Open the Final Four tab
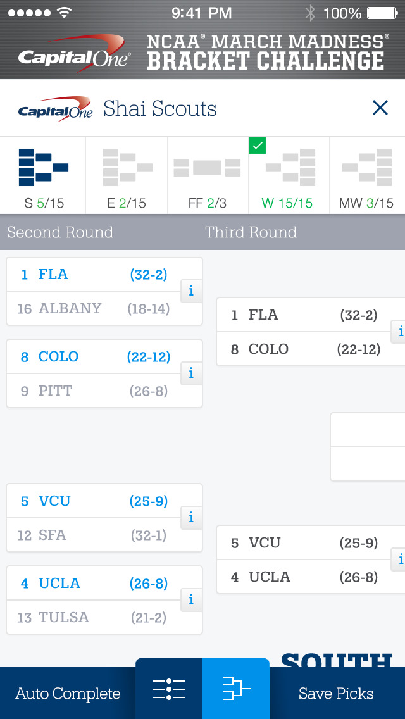Viewport: 405px width, 719px height. click(208, 175)
